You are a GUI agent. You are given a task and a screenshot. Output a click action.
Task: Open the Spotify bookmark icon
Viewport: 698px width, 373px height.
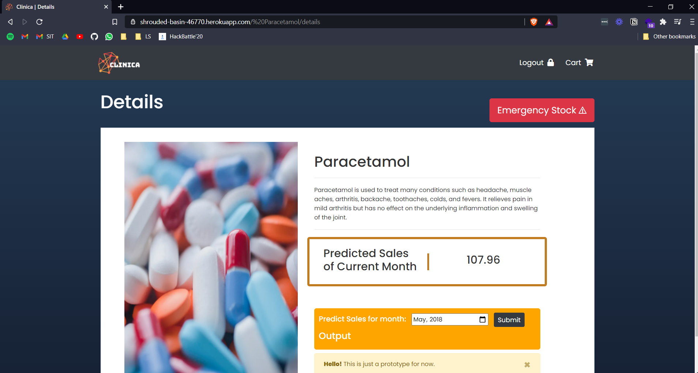(10, 37)
